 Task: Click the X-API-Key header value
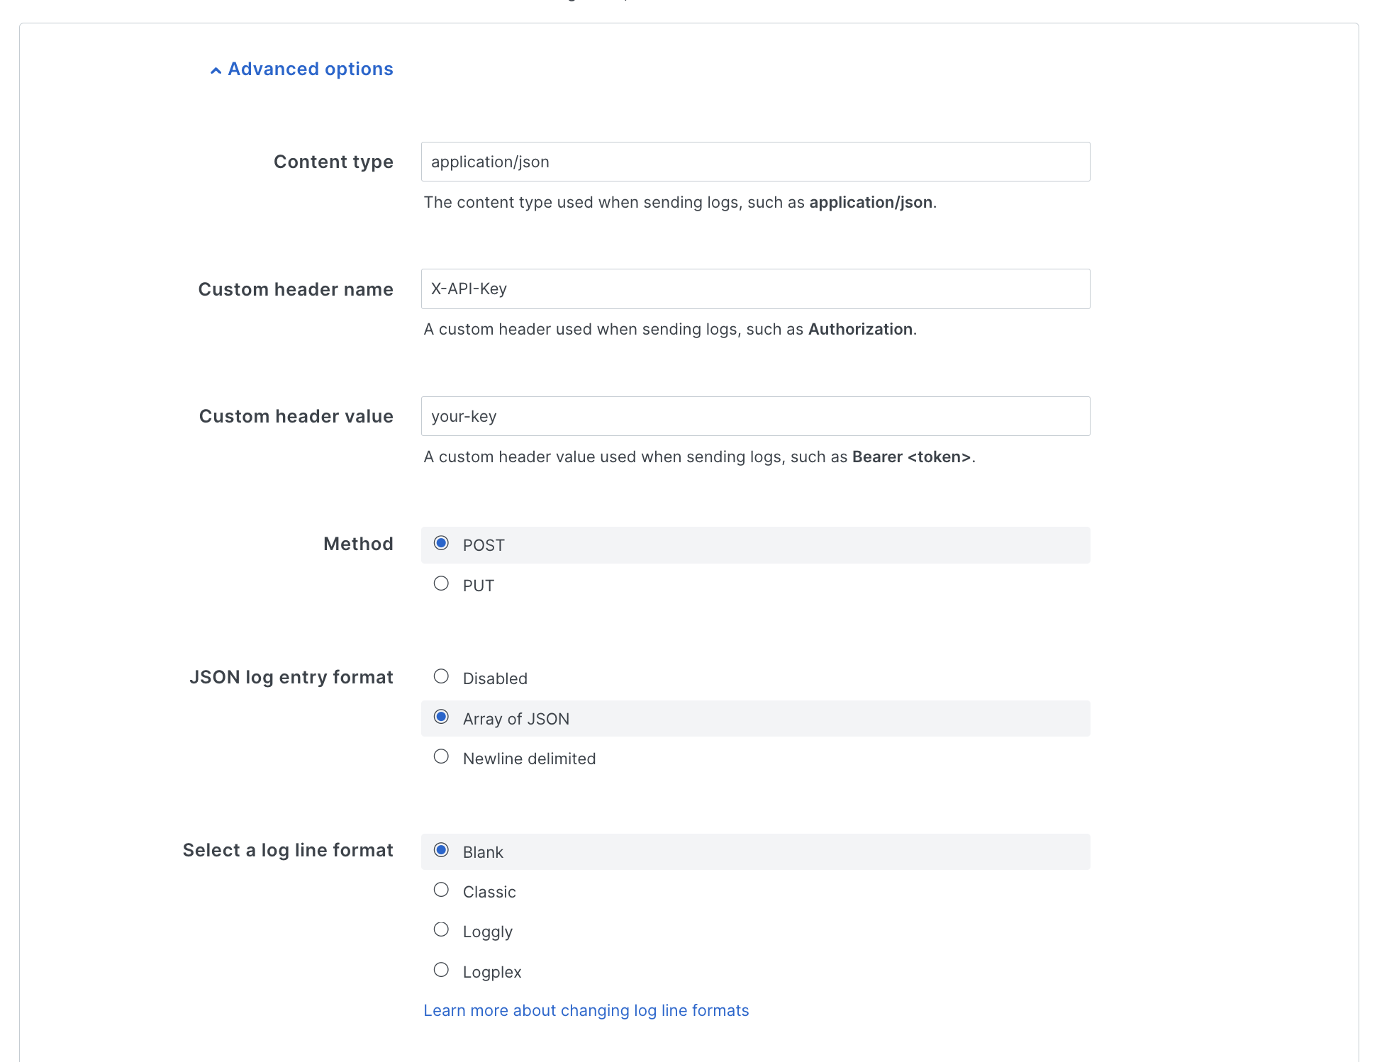point(468,289)
